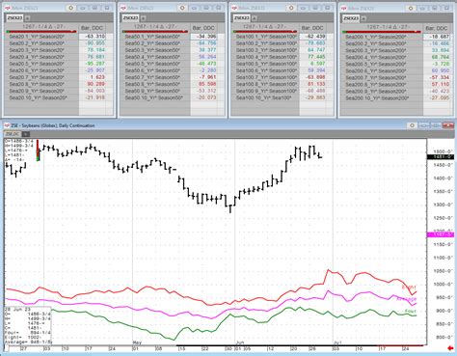Screen dimensions: 457x356
Task: Minimize the Sea20 monitor window
Action: (83, 8)
